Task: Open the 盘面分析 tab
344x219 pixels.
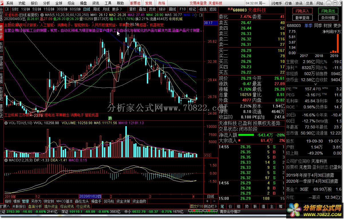Action: pyautogui.click(x=35, y=206)
